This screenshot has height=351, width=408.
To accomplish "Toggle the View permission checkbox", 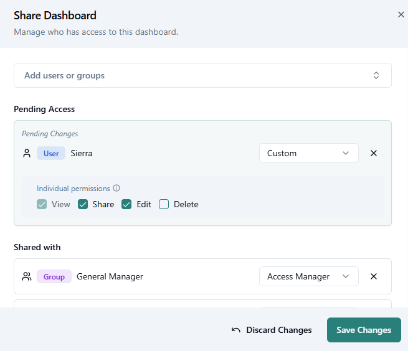I will pos(42,204).
